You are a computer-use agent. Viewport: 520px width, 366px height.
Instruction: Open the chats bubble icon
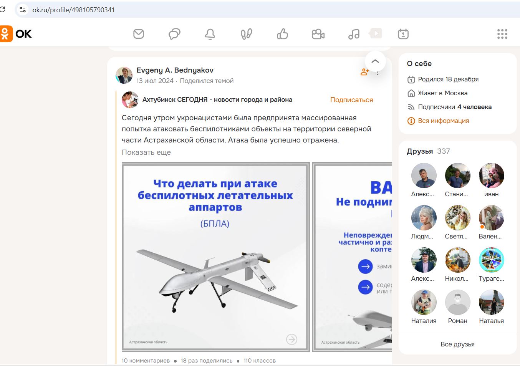(x=174, y=34)
